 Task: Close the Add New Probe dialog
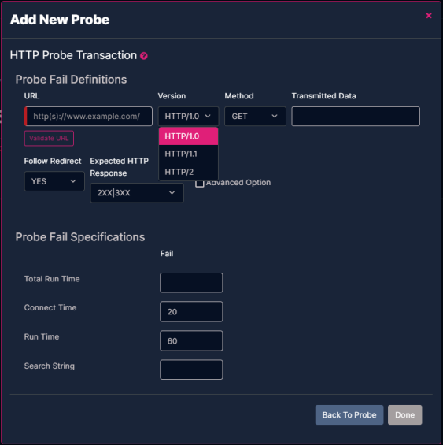(429, 16)
